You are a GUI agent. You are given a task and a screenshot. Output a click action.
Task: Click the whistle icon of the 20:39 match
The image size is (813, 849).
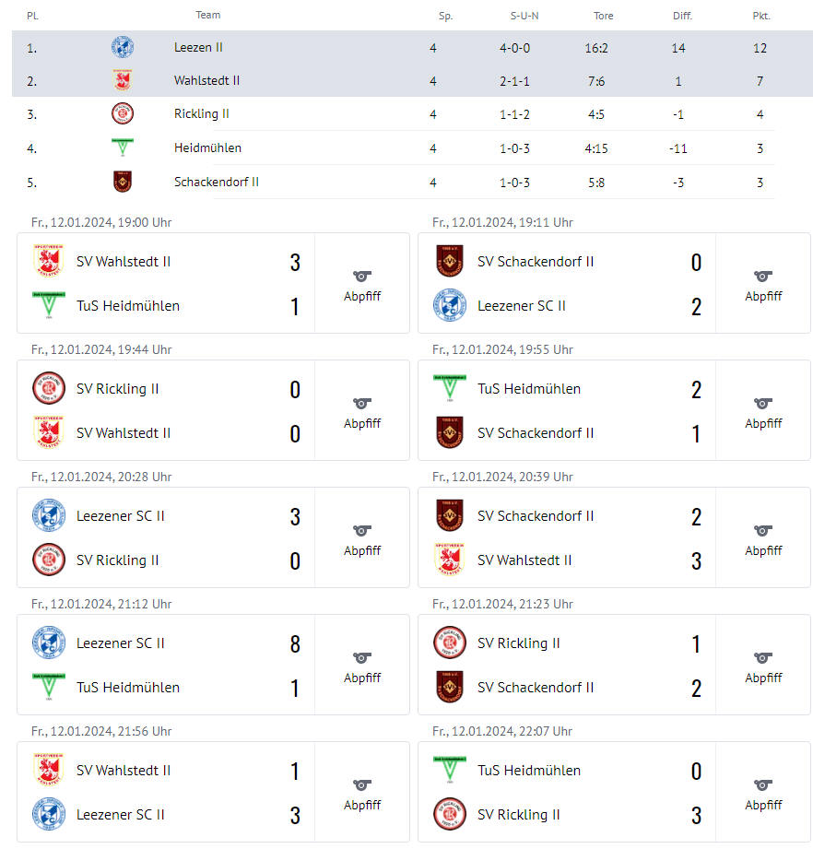[x=763, y=531]
